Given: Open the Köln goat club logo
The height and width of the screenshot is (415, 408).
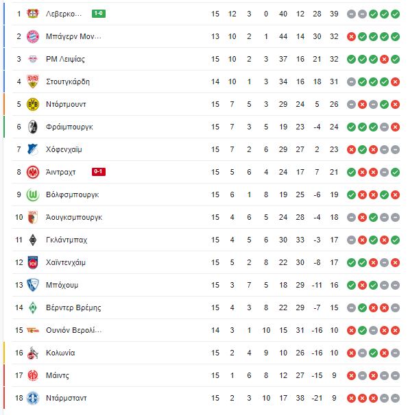Looking at the screenshot, I should (33, 353).
